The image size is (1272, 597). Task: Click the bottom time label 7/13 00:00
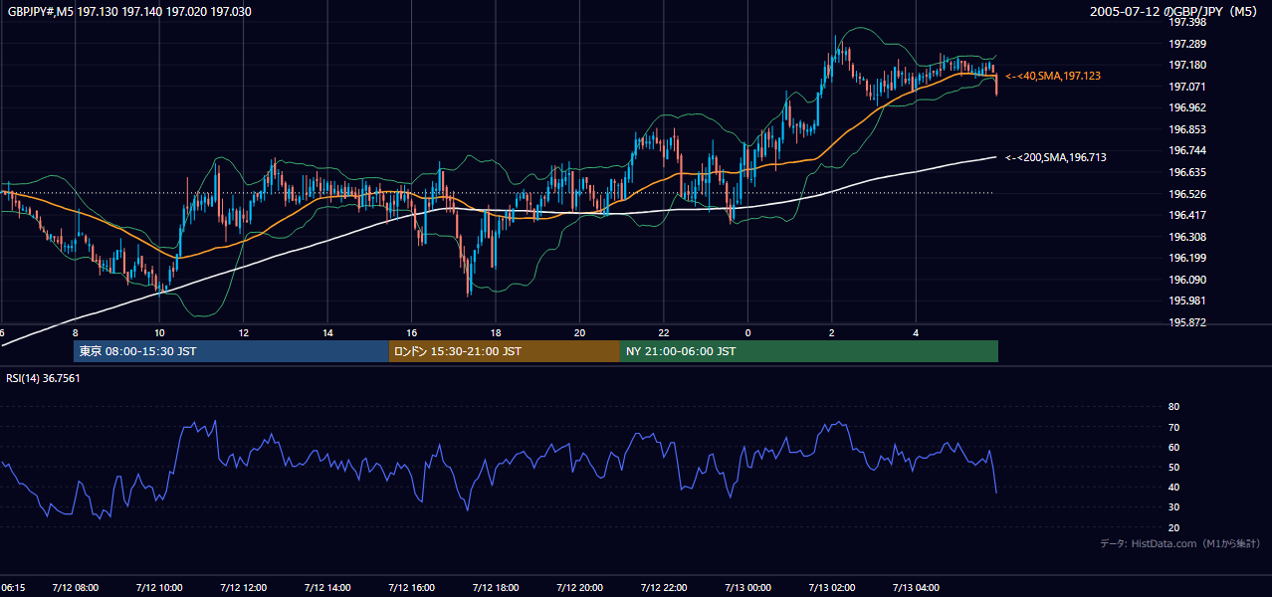[747, 588]
